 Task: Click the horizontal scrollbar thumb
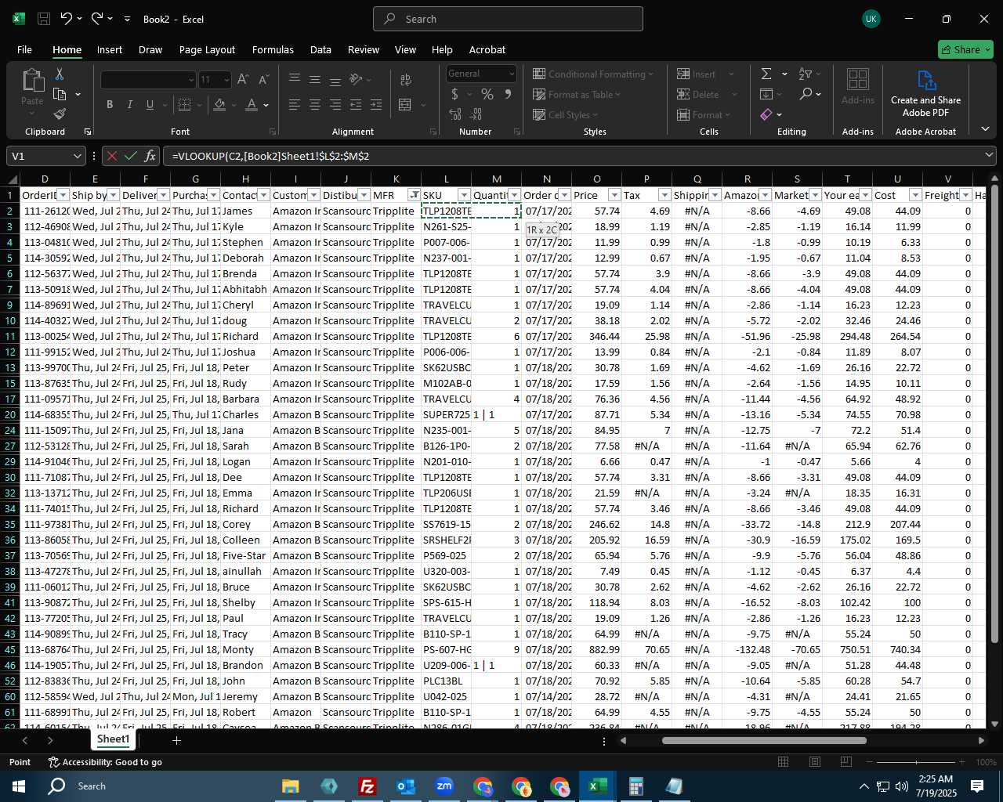[x=764, y=740]
